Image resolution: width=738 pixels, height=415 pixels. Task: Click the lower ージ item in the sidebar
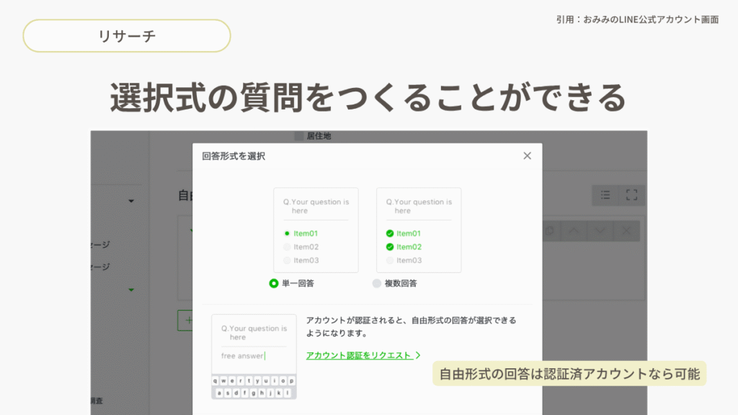pyautogui.click(x=100, y=267)
